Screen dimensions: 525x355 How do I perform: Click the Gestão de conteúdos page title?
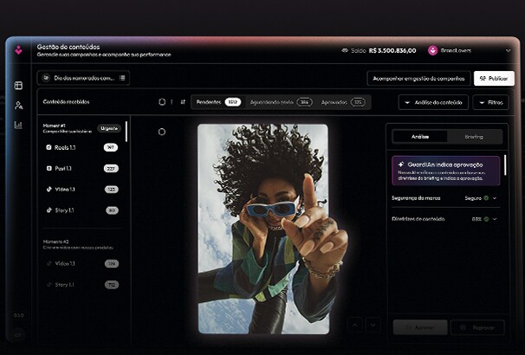[68, 47]
